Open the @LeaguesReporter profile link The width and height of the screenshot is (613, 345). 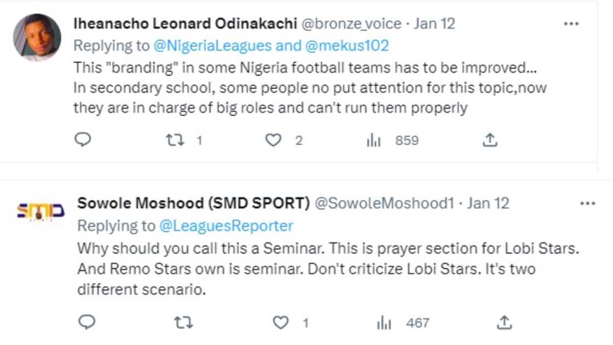tap(226, 226)
